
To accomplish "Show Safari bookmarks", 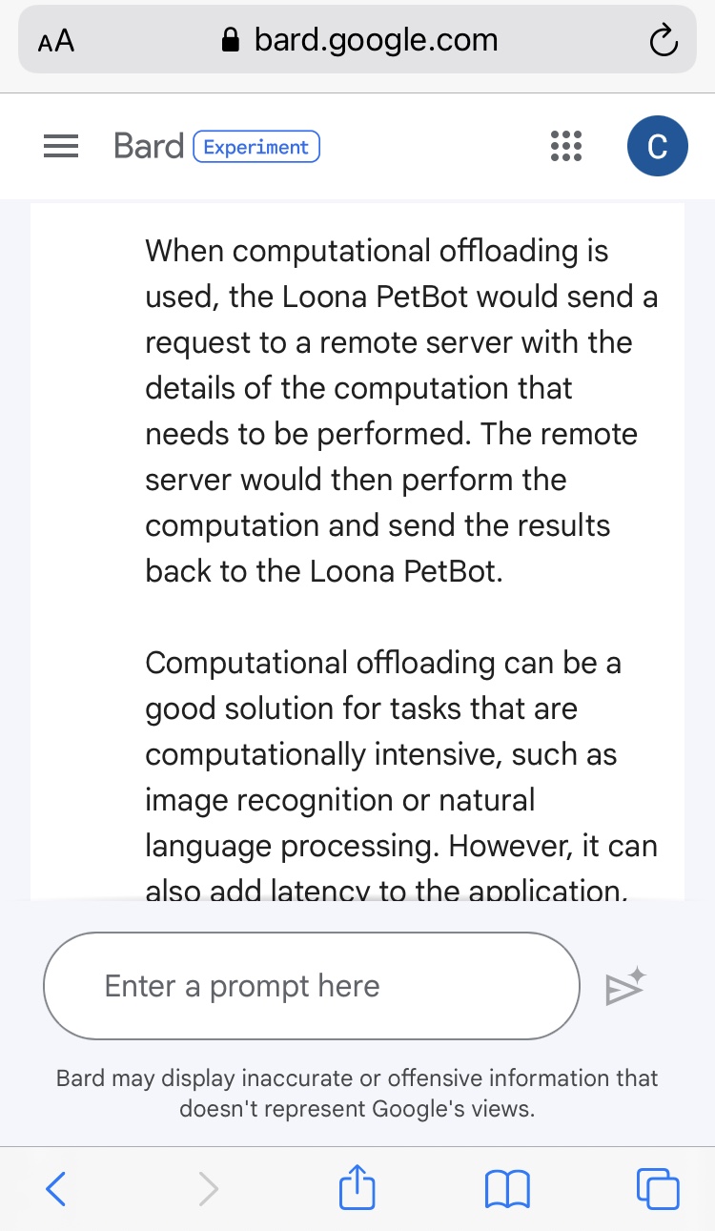I will tap(507, 1188).
